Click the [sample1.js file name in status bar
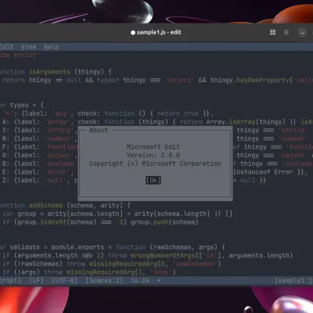 coord(294,281)
